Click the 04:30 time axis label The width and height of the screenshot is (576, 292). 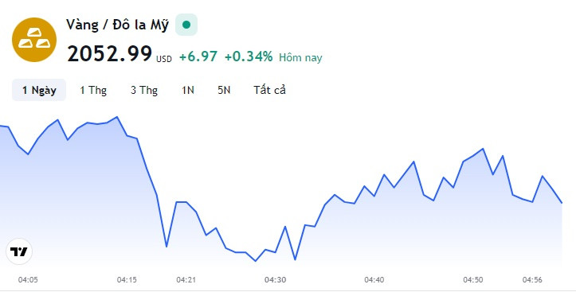pos(275,280)
